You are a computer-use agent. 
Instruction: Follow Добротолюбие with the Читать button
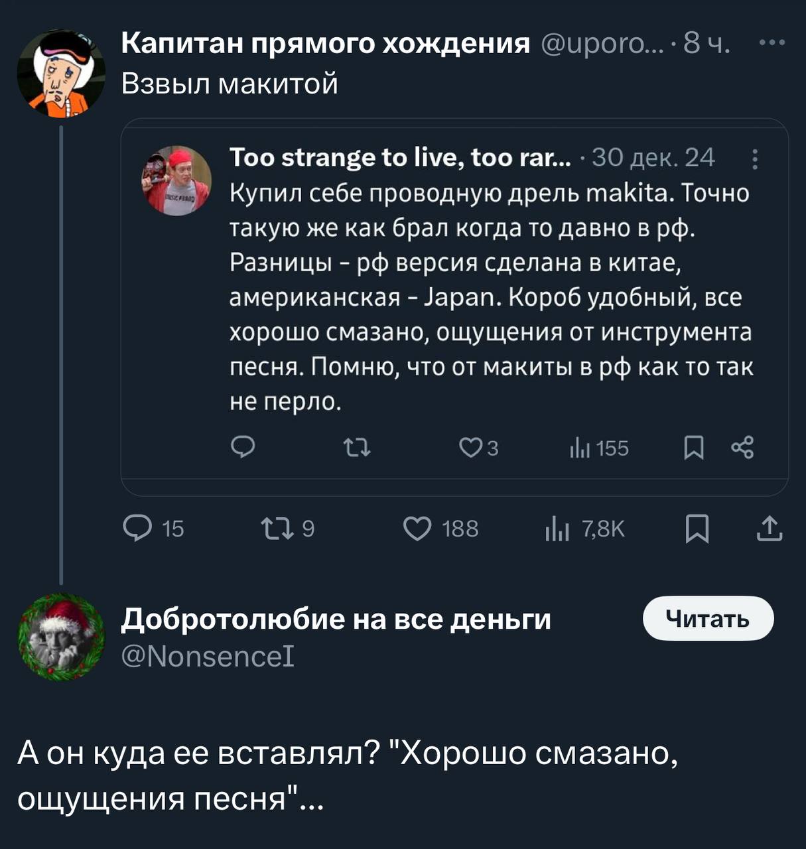(x=708, y=618)
